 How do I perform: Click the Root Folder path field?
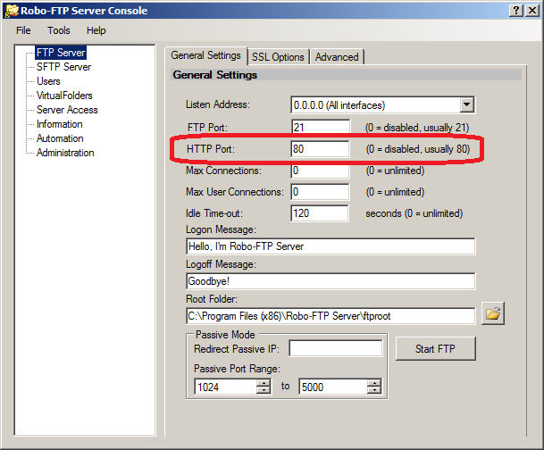[x=331, y=316]
